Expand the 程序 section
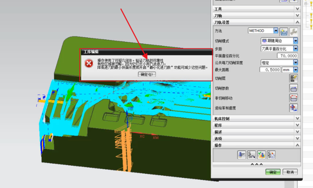313x188 pixels. coord(257,125)
